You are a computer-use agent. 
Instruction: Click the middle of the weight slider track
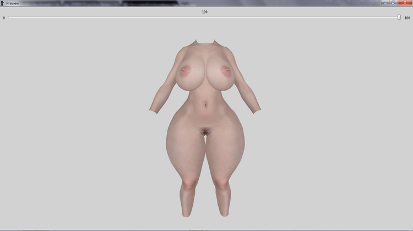[204, 18]
